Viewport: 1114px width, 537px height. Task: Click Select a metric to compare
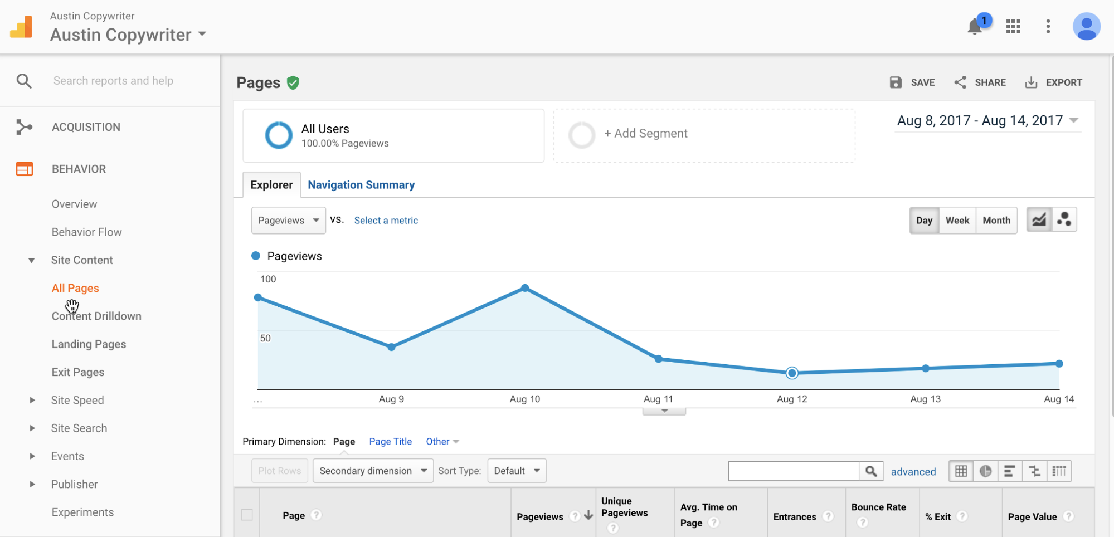click(x=386, y=220)
